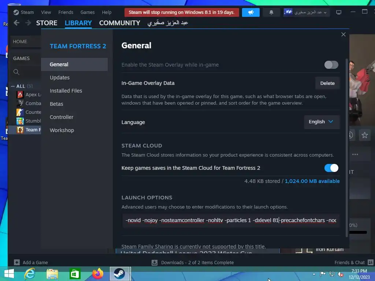This screenshot has height=281, width=375.
Task: Open the Friends menu
Action: tap(66, 12)
